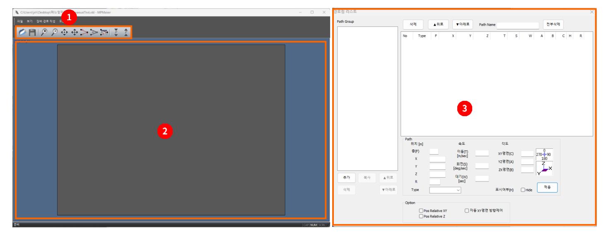606x236 pixels.
Task: Click the 추가 button under Path Group
Action: [x=346, y=177]
